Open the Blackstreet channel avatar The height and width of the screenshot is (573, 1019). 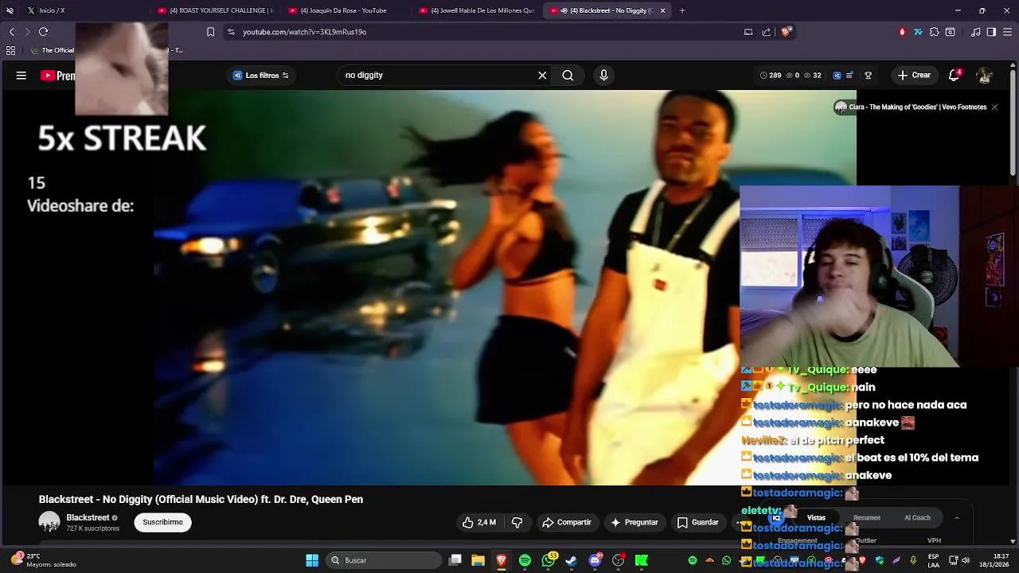[x=49, y=522]
